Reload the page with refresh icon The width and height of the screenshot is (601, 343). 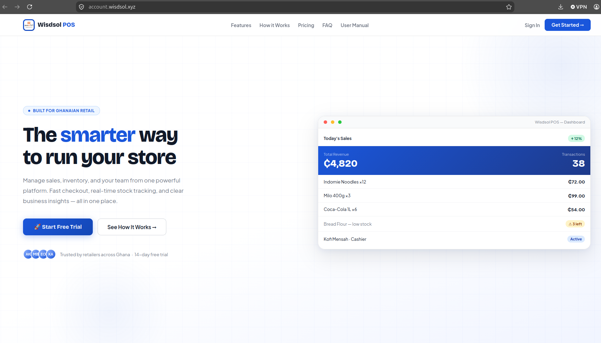(30, 7)
